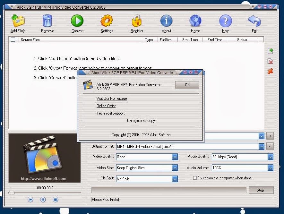Expand the Output Format dropdown
The height and width of the screenshot is (214, 284).
(261, 147)
